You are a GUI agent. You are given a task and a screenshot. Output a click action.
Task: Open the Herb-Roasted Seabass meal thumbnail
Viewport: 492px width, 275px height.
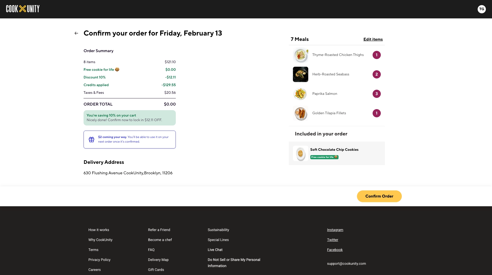301,74
